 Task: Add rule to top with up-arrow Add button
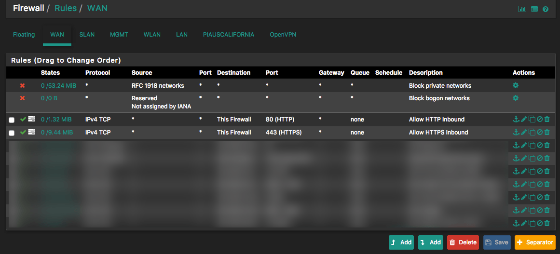click(401, 242)
